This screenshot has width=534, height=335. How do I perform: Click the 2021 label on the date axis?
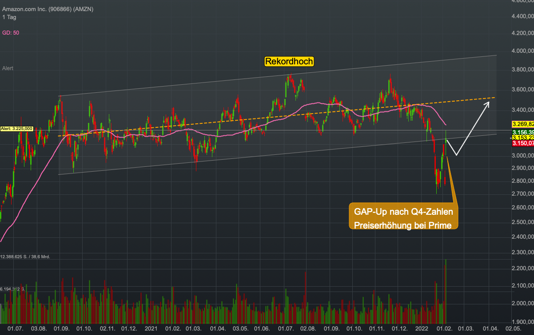click(151, 329)
